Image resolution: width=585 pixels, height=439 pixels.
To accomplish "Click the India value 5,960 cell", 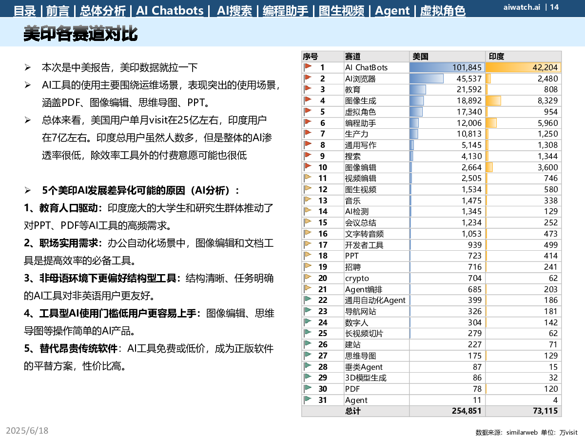I will tap(524, 123).
